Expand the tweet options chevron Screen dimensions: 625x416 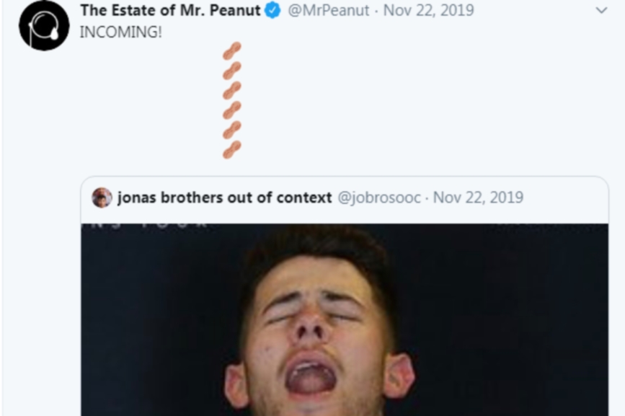coord(601,11)
